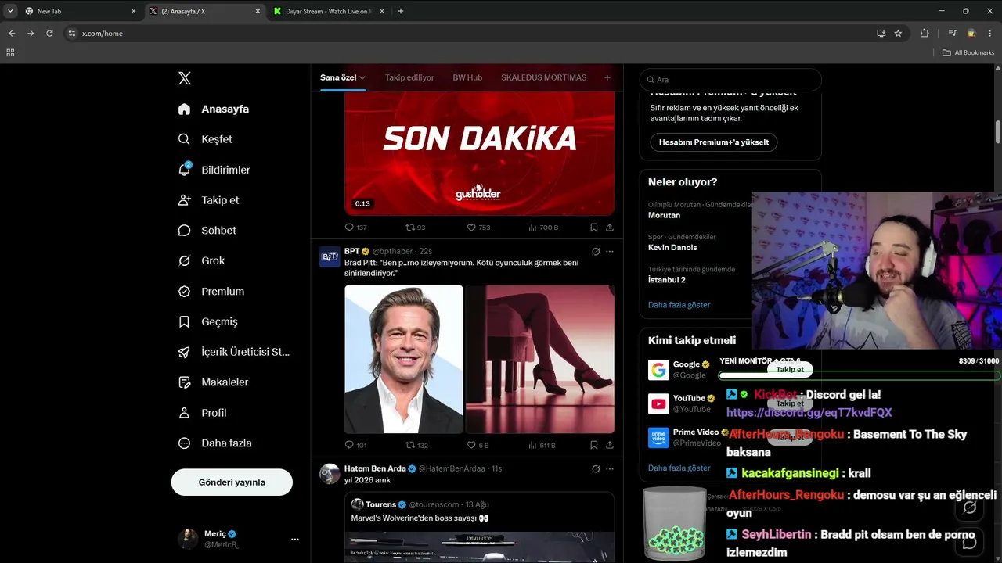Open İçerik Üreticisi St... in sidebar

pos(233,352)
